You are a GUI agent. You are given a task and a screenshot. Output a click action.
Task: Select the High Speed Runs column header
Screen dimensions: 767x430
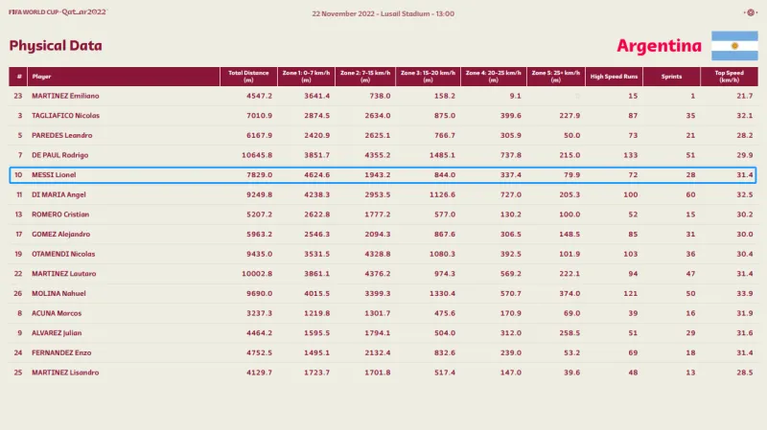(x=614, y=77)
